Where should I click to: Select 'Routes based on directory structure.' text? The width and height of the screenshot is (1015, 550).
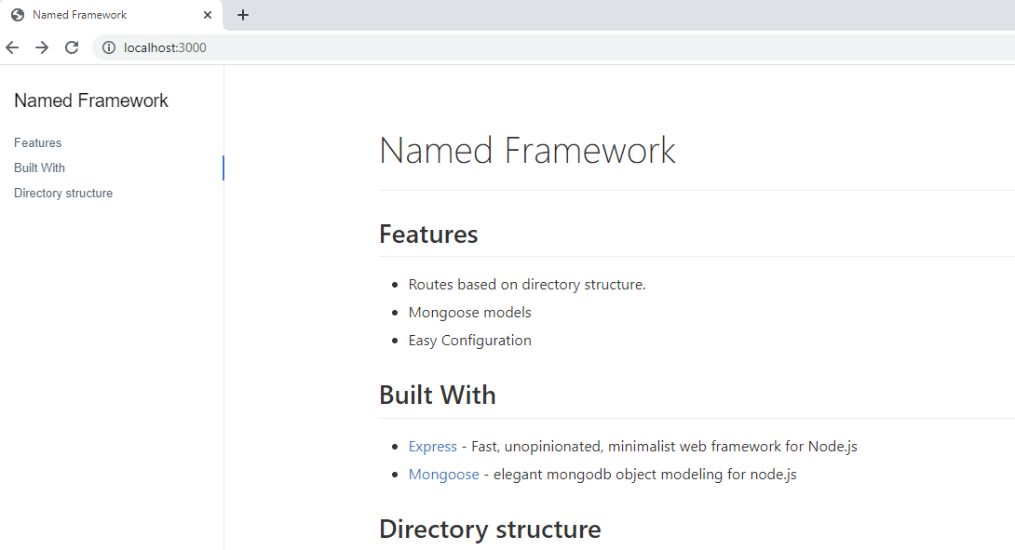[x=527, y=285]
